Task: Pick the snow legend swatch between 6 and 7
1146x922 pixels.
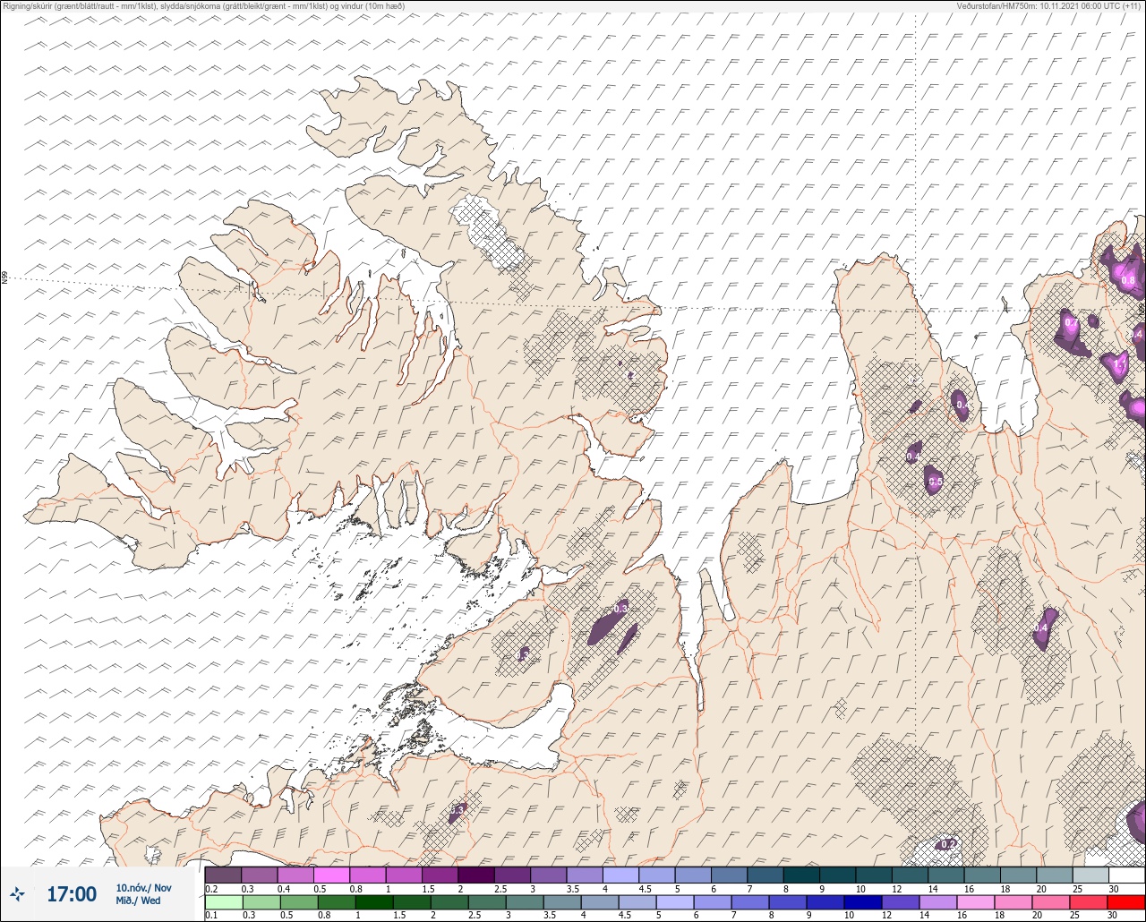Action: pyautogui.click(x=729, y=875)
